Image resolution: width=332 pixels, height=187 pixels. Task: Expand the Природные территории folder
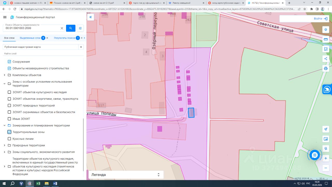4,145
